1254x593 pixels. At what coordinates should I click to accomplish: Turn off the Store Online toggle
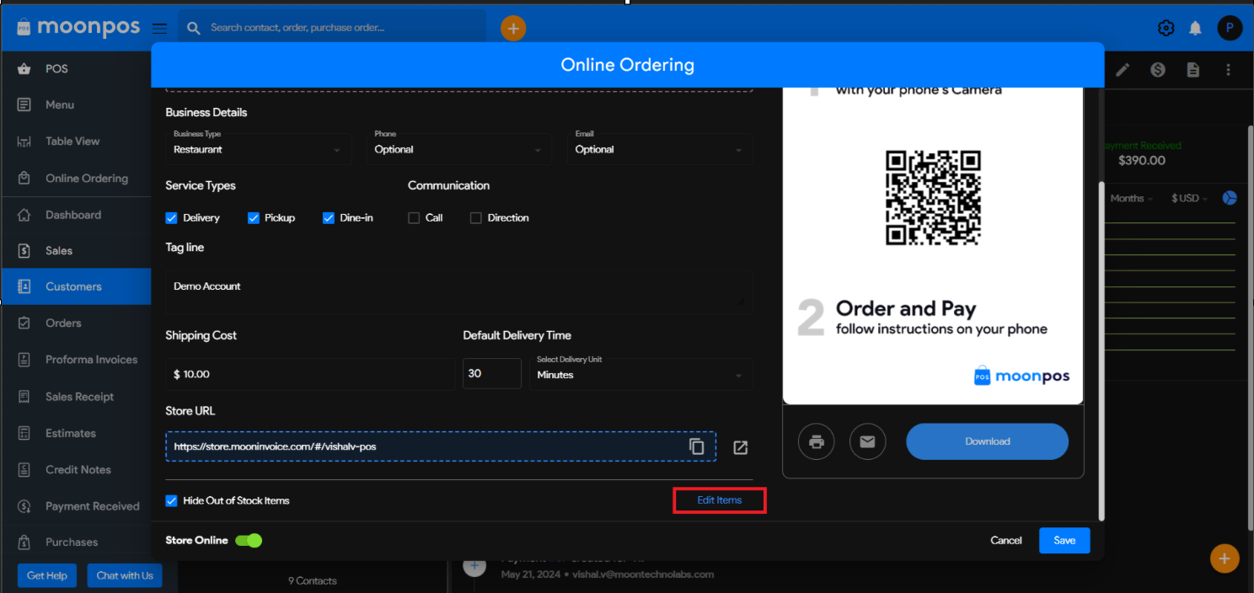point(249,540)
